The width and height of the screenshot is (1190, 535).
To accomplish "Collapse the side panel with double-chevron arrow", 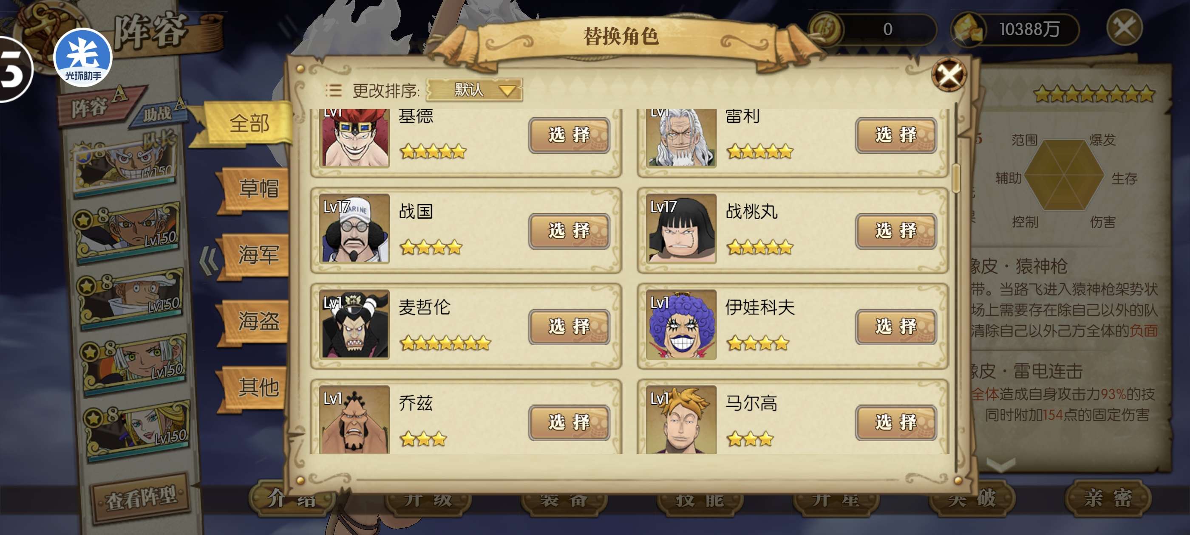I will pyautogui.click(x=208, y=261).
